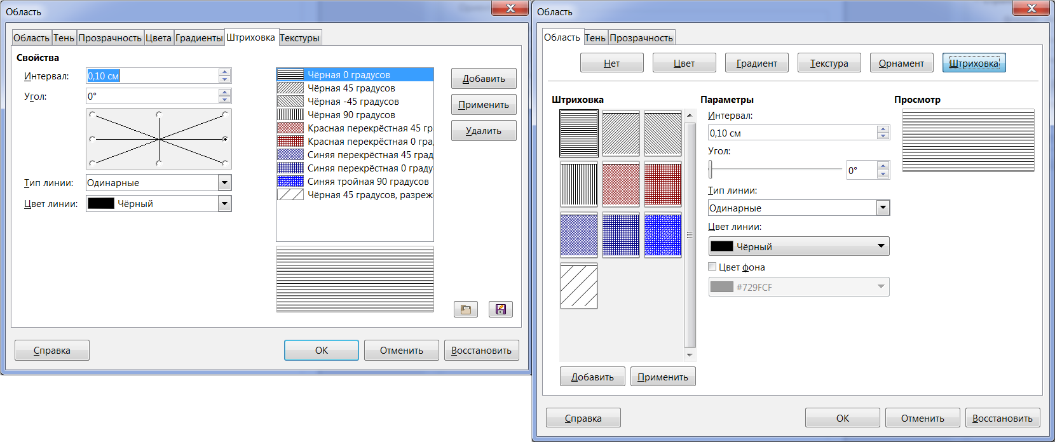
Task: Pick the 'Синяя перекрёстная 45' list entry
Action: (x=369, y=155)
